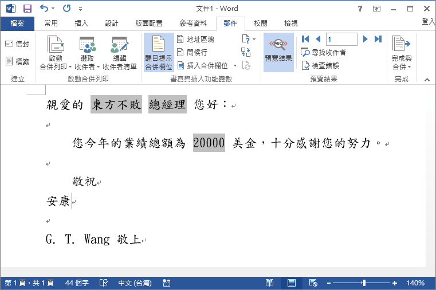Click 編輯收件者清單 button
The width and height of the screenshot is (436, 290).
(120, 53)
